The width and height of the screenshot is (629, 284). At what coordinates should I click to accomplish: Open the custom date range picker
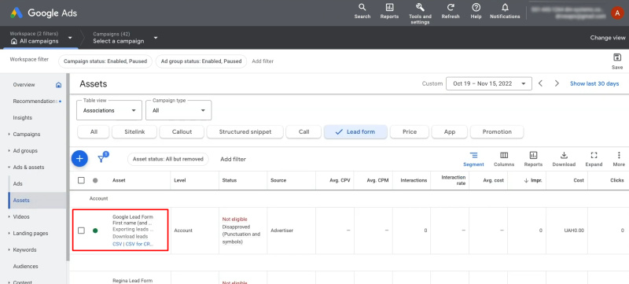click(488, 83)
